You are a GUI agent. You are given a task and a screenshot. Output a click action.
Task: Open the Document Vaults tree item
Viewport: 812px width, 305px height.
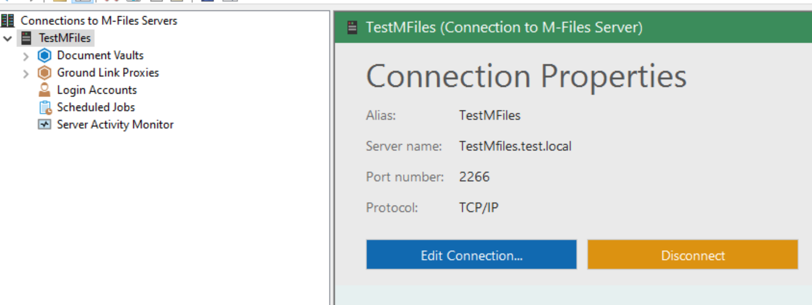tap(100, 55)
